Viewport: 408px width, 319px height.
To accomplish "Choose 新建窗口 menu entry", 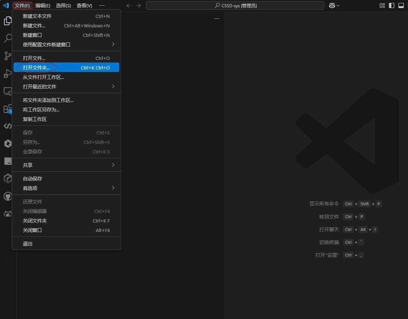I will (66, 35).
